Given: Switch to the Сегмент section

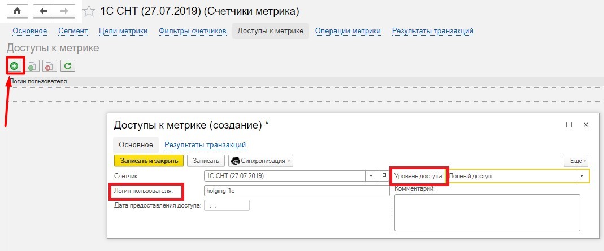Looking at the screenshot, I should [x=73, y=31].
